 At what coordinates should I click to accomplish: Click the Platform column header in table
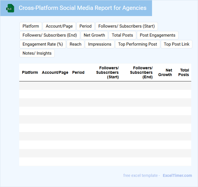tap(30, 72)
